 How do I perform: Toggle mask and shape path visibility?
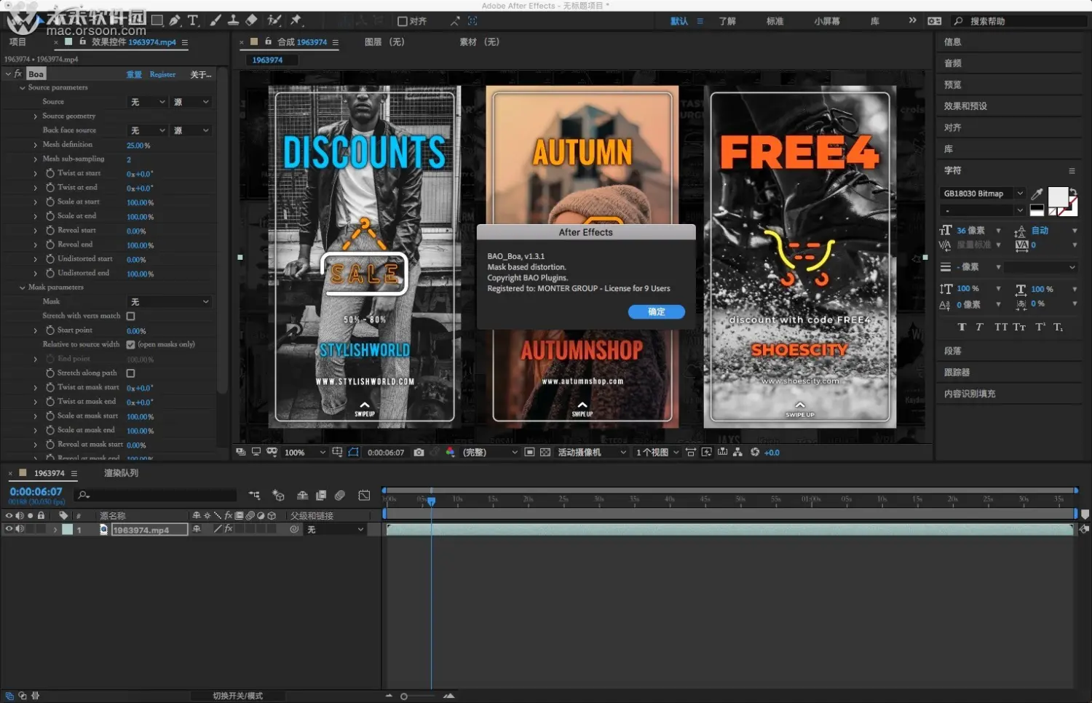(x=353, y=453)
